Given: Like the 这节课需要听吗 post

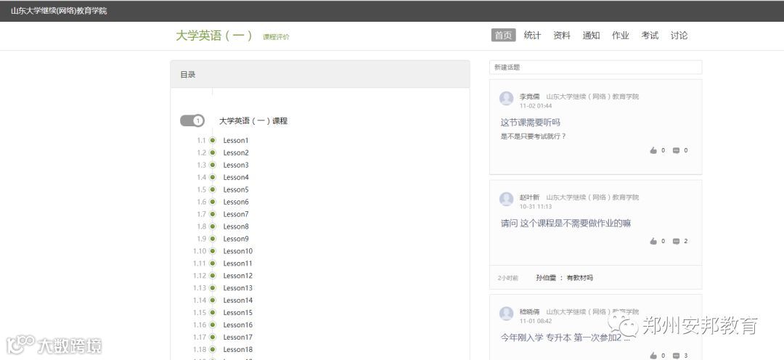Looking at the screenshot, I should 653,150.
